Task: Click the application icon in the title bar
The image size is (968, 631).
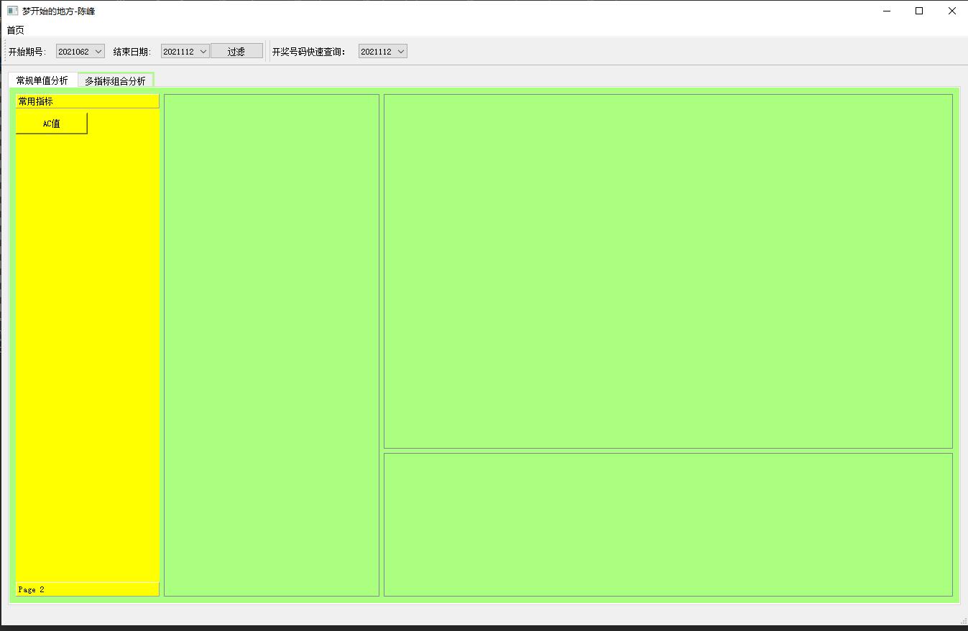Action: 12,11
